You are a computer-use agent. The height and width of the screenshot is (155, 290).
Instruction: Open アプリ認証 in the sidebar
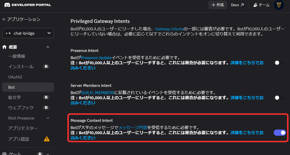click(19, 139)
